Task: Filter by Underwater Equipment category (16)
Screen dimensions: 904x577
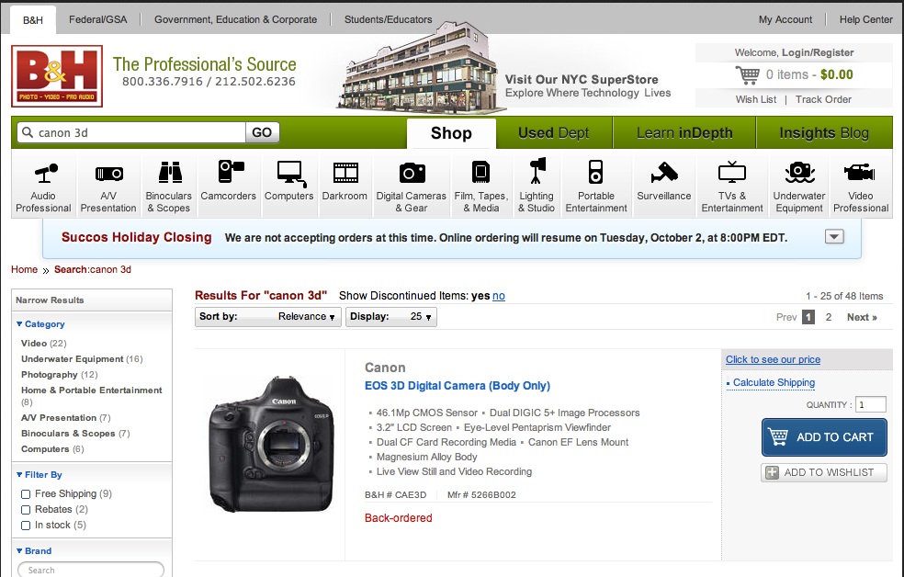Action: click(x=82, y=358)
